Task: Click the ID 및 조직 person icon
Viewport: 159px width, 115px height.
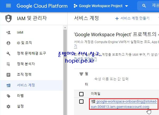Action: 8,43
